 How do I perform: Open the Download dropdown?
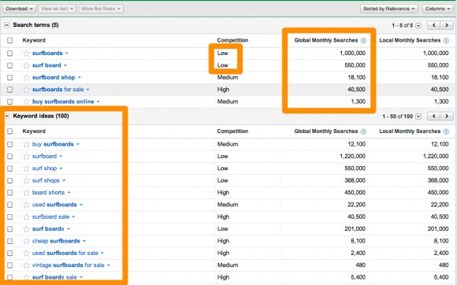(19, 9)
